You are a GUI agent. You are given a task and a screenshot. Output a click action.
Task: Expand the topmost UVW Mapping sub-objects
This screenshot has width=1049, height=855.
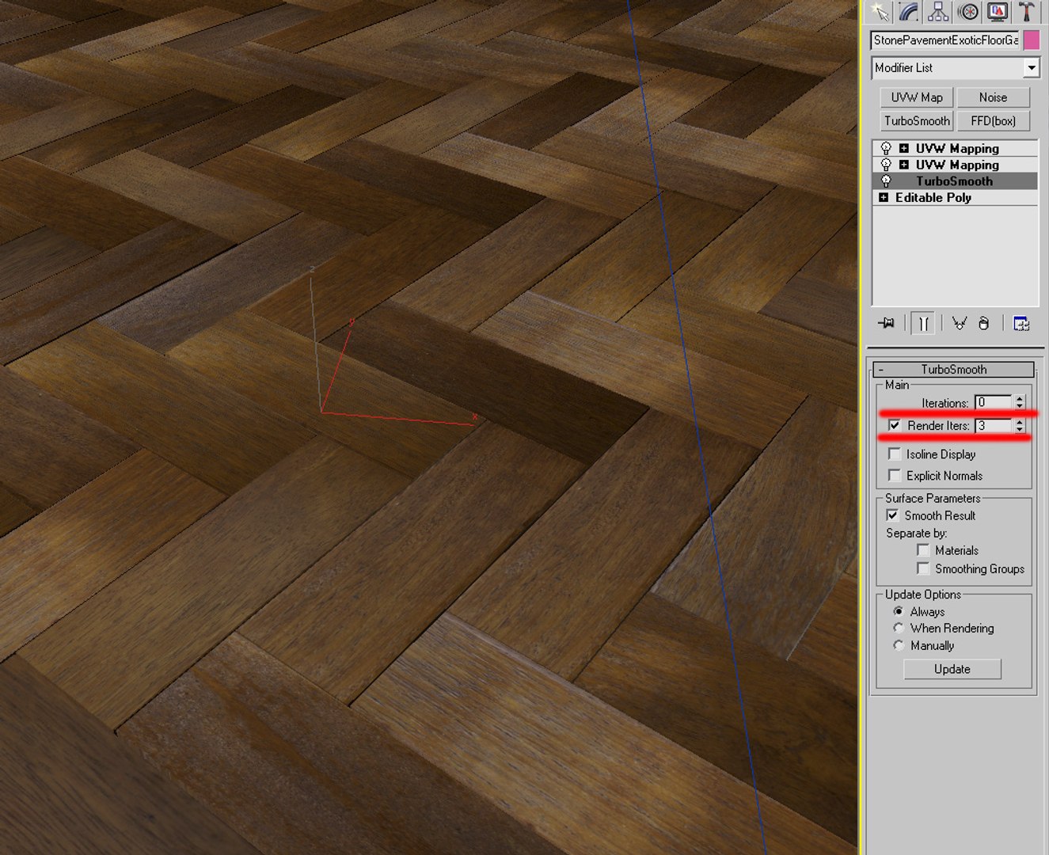903,148
